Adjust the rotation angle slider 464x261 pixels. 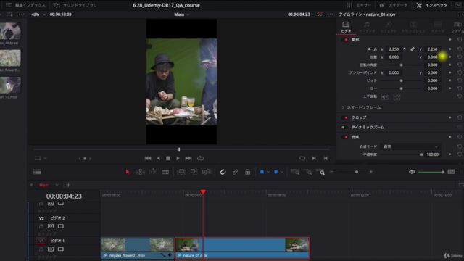pyautogui.click(x=401, y=65)
